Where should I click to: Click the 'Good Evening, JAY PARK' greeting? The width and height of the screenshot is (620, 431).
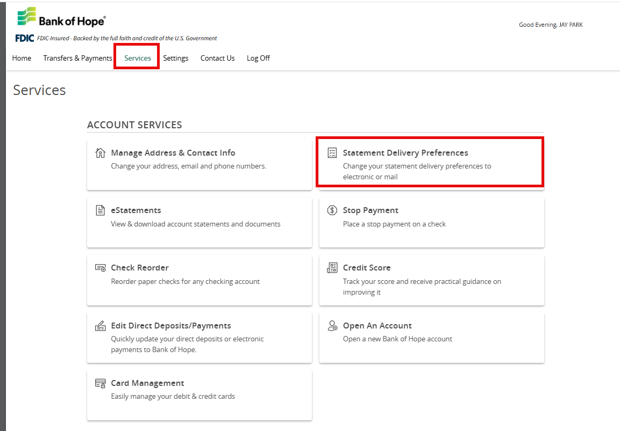point(551,25)
